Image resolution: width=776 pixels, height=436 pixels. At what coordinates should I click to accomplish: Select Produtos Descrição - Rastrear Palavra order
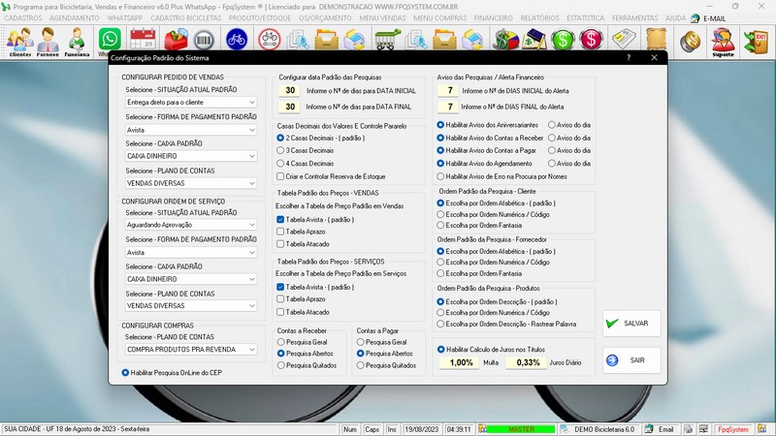[x=506, y=325]
